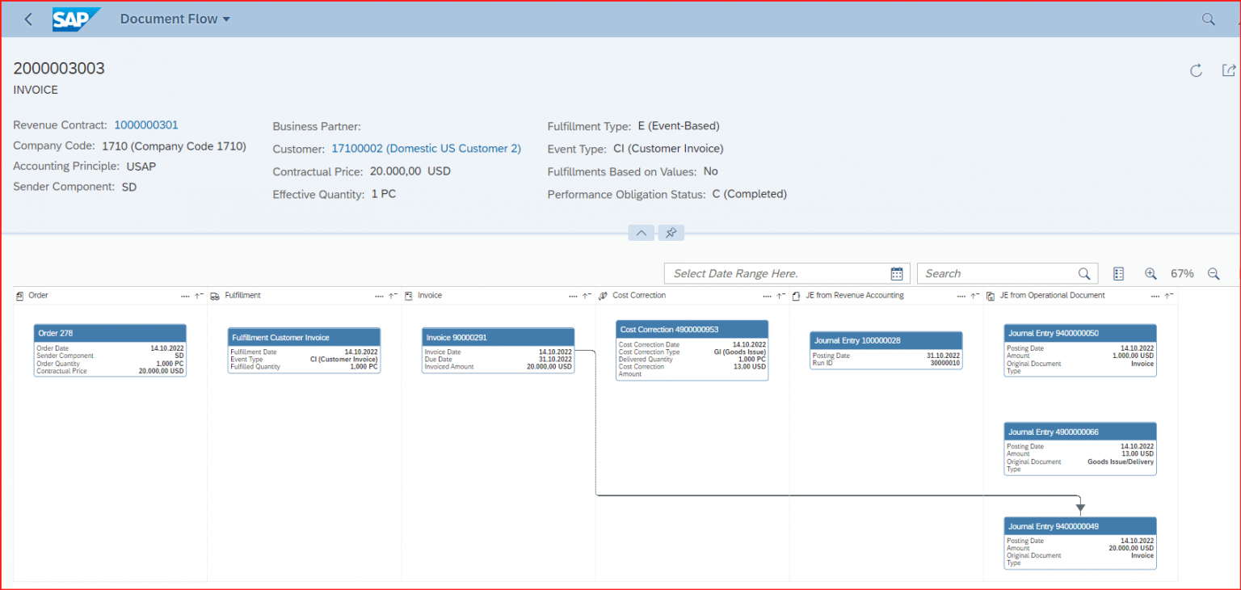Open the Document Flow title dropdown

point(175,19)
